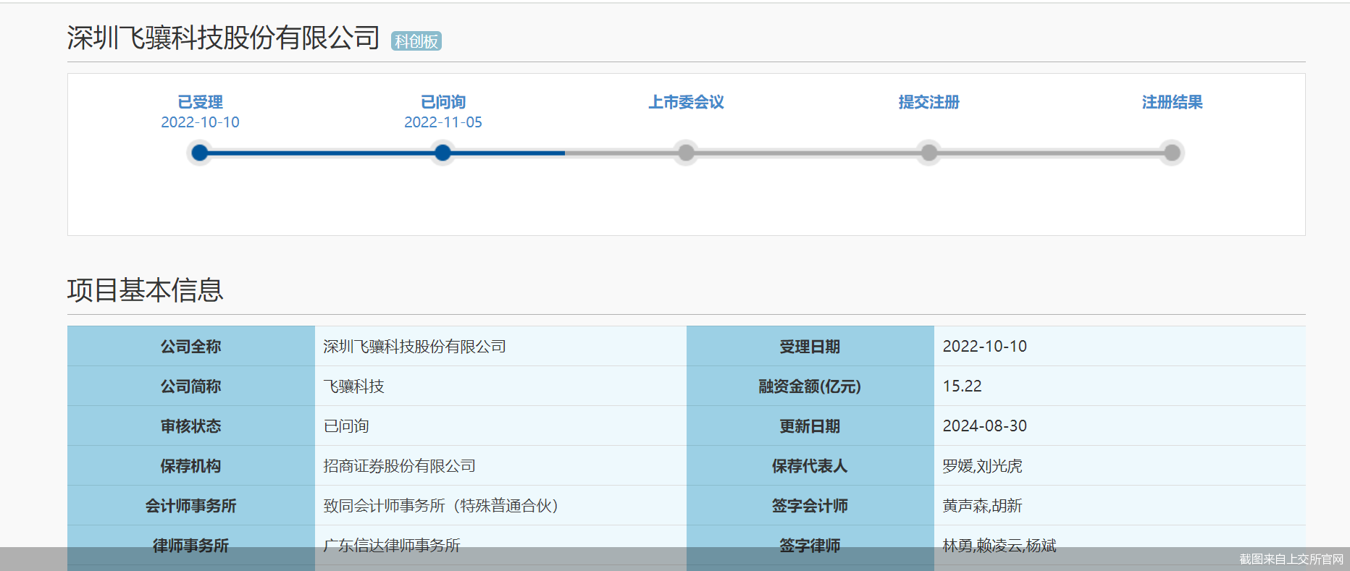Click the 已受理 timeline step dot
Image resolution: width=1350 pixels, height=571 pixels.
click(x=200, y=153)
